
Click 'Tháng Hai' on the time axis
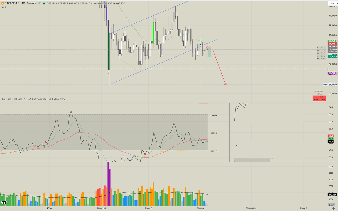pos(101,208)
